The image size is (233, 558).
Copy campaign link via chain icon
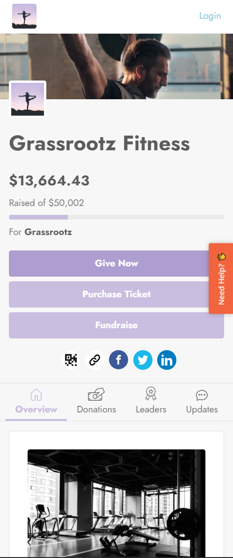pyautogui.click(x=95, y=360)
